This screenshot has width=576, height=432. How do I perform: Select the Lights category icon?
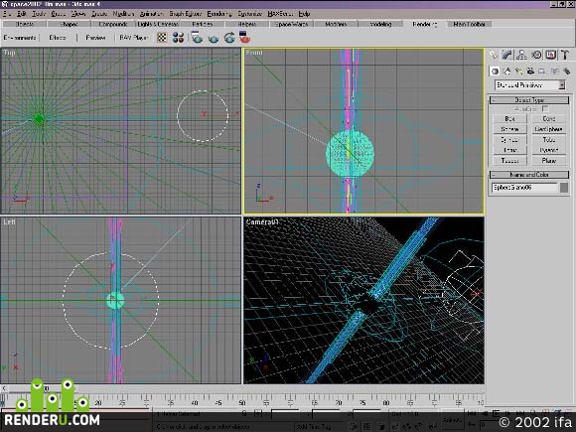click(518, 72)
